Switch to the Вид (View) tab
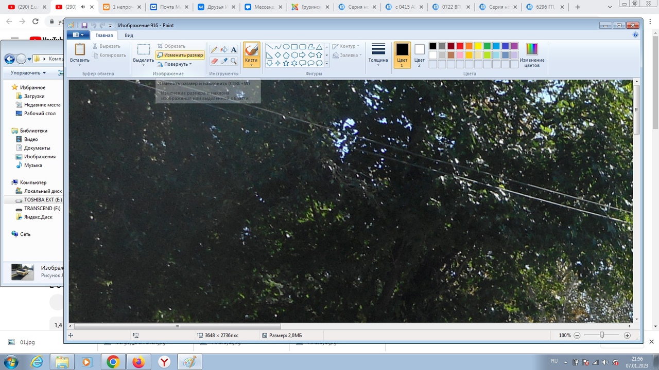The width and height of the screenshot is (659, 370). coord(129,35)
